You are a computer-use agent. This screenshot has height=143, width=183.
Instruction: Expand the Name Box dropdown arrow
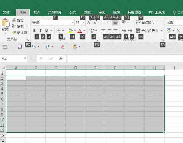point(25,58)
